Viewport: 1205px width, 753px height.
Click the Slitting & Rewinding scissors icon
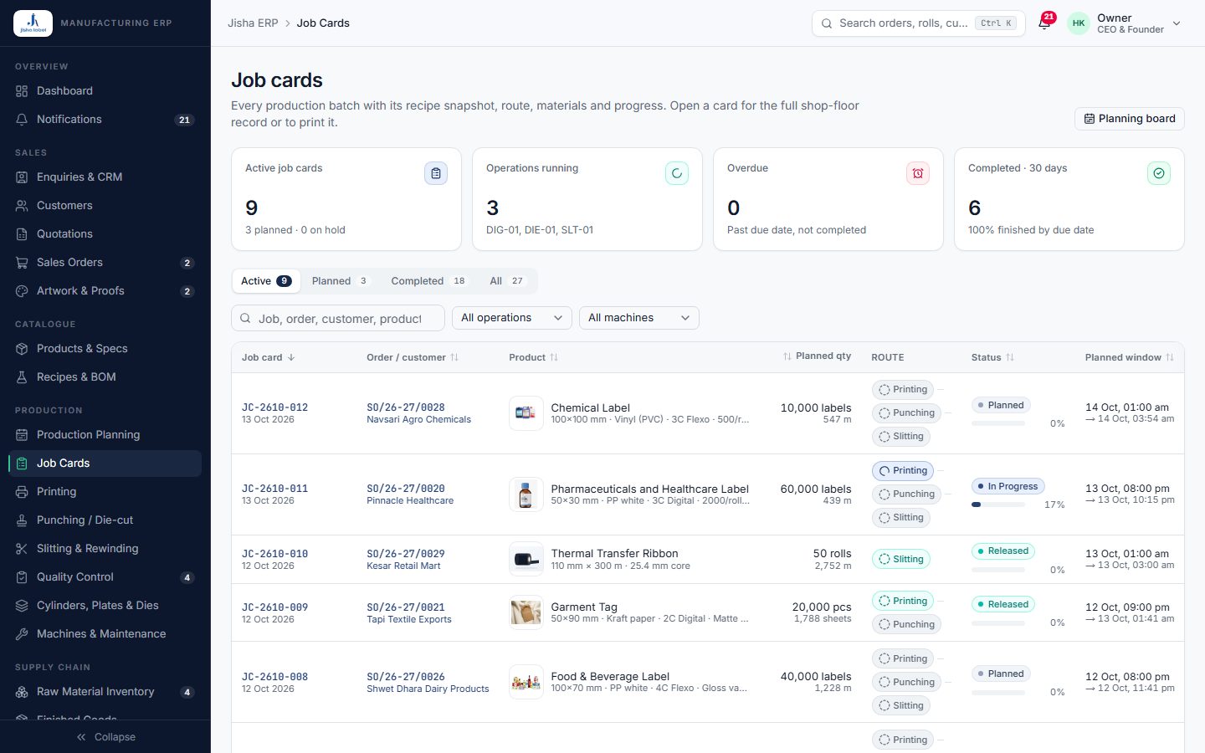(x=22, y=549)
